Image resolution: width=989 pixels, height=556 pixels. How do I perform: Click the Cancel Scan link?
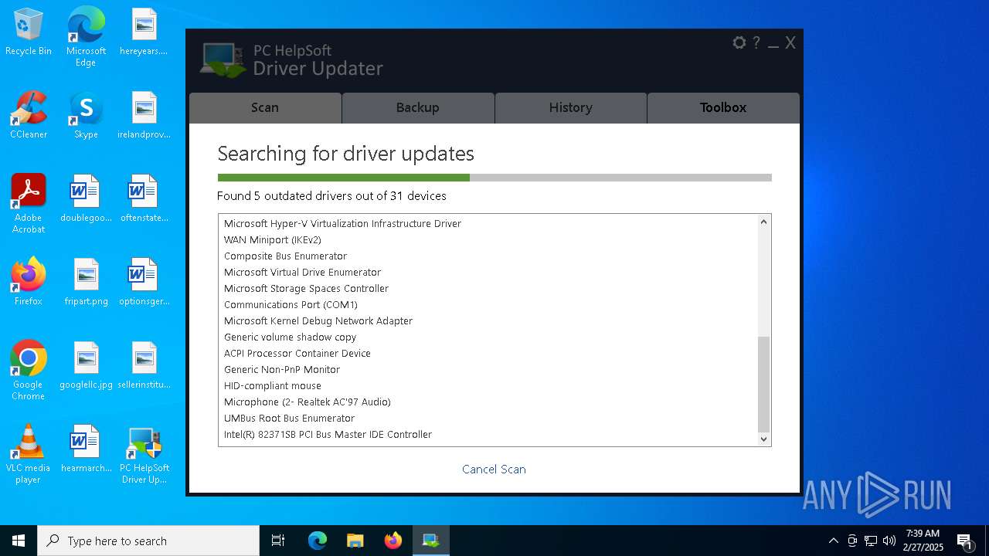pos(494,470)
